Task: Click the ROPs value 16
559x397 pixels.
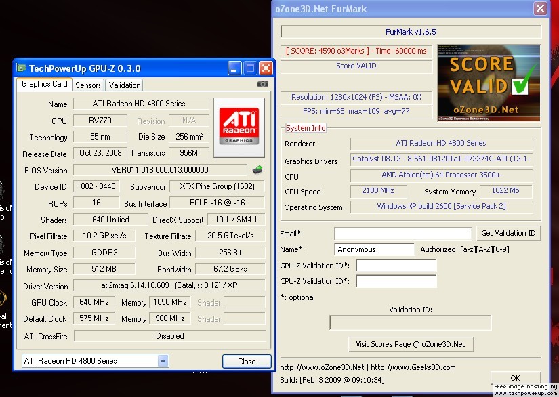Action: click(x=96, y=203)
